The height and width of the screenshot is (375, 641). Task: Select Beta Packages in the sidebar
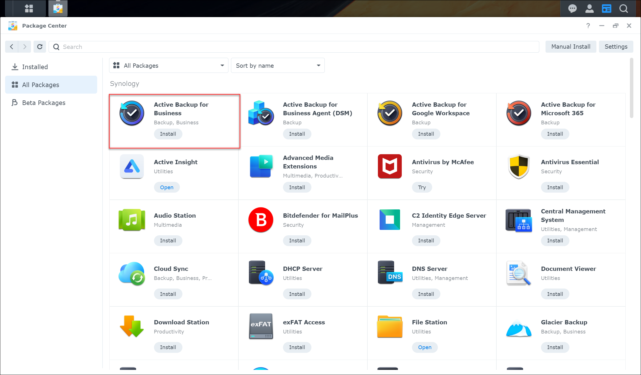click(43, 103)
